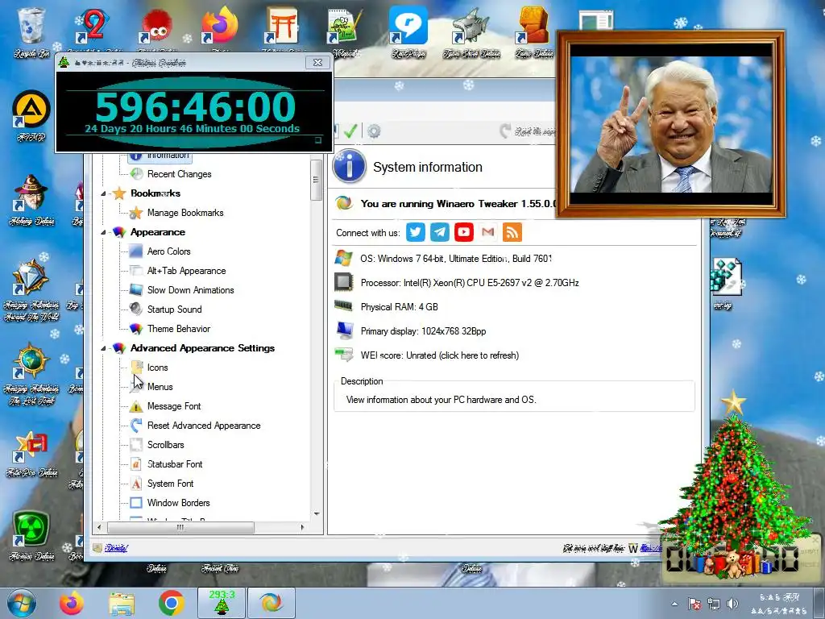
Task: Select Alt+Tab Appearance option
Action: pos(186,271)
